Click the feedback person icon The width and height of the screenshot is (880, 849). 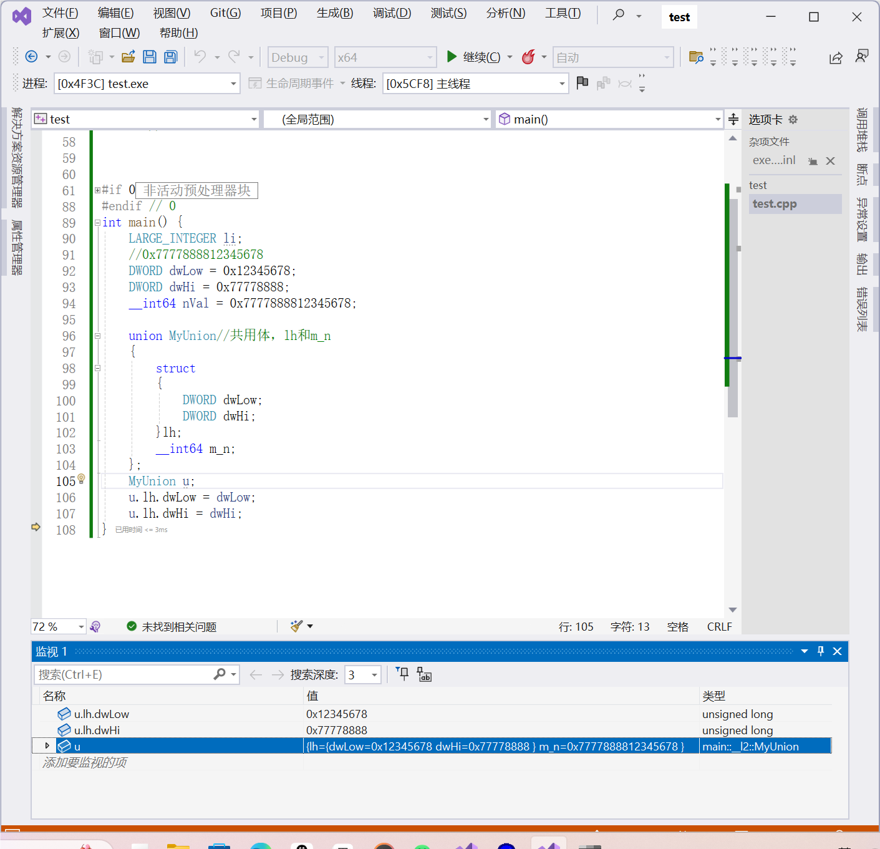[862, 57]
